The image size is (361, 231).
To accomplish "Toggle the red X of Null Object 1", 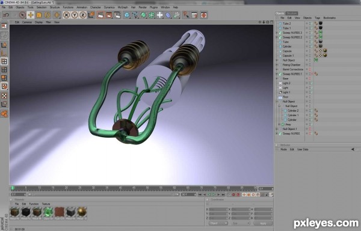I will [310, 129].
